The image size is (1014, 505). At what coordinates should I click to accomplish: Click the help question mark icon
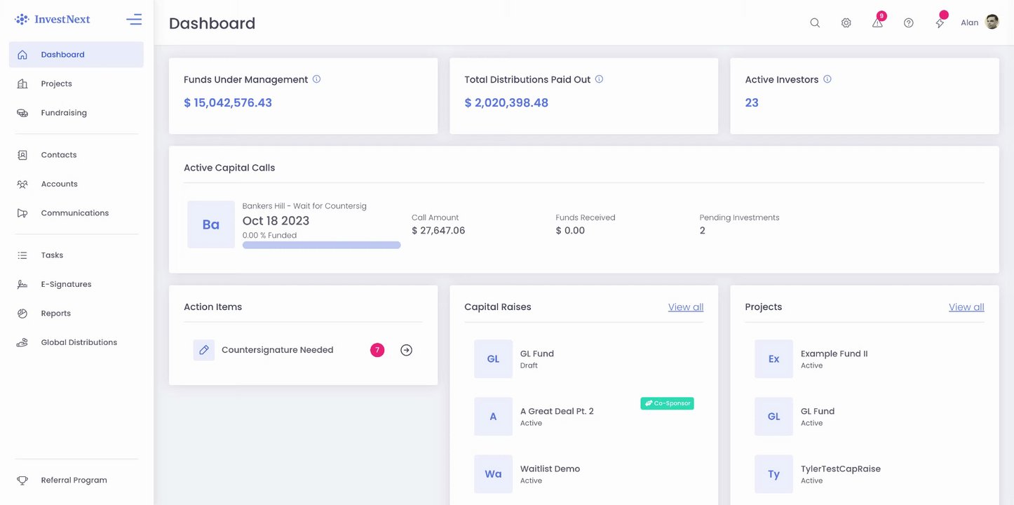[x=909, y=23]
